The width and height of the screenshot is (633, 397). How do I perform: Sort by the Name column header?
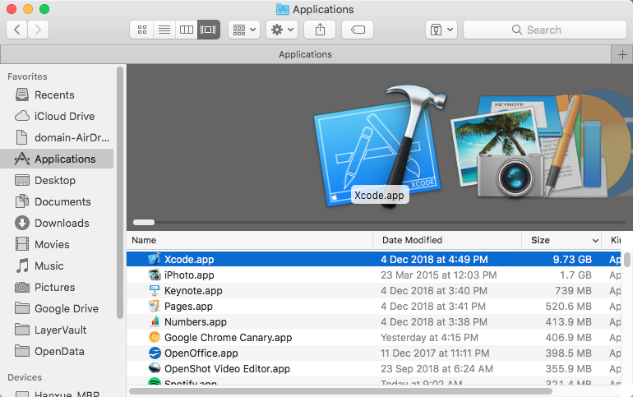point(250,240)
